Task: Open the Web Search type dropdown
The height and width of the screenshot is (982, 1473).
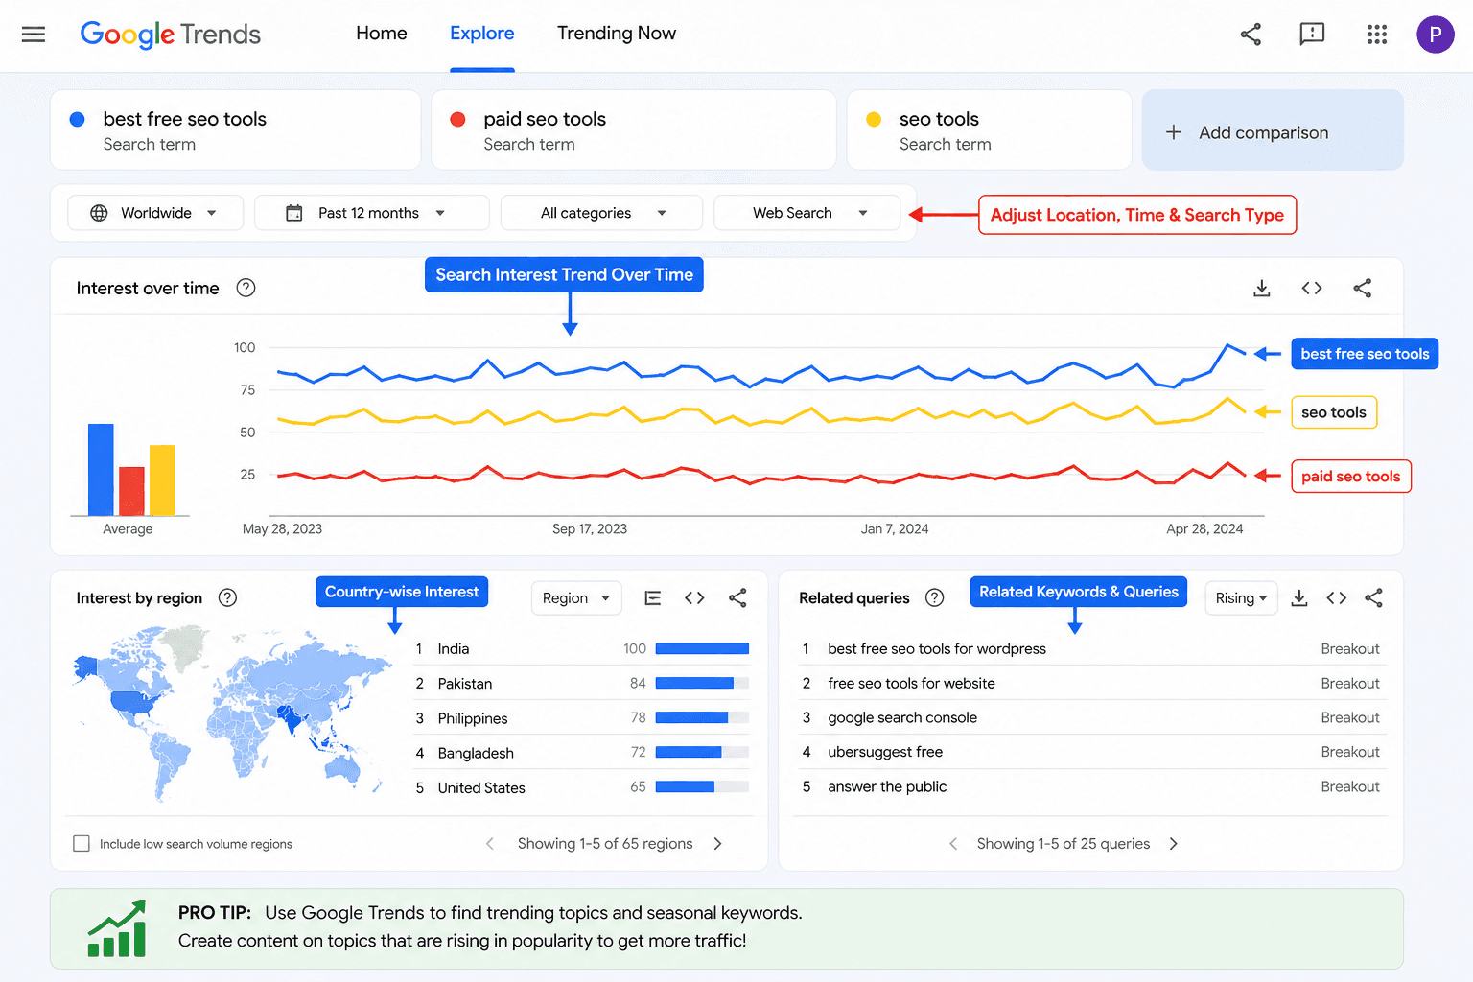Action: click(x=807, y=213)
